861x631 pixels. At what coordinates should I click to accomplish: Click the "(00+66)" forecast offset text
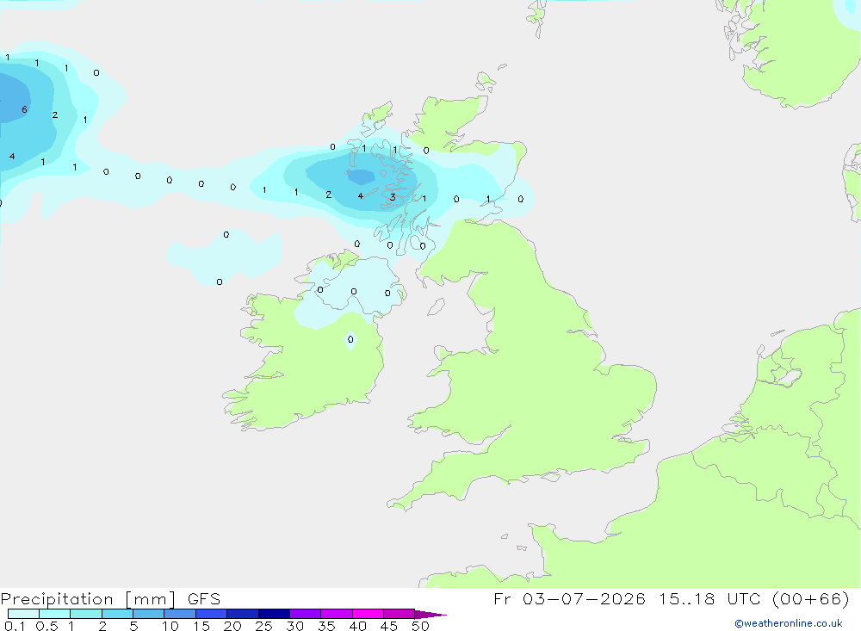coord(810,598)
